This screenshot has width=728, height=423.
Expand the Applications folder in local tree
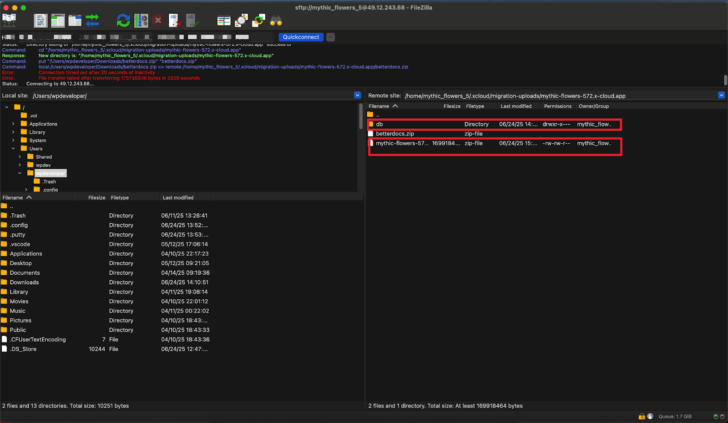(13, 124)
